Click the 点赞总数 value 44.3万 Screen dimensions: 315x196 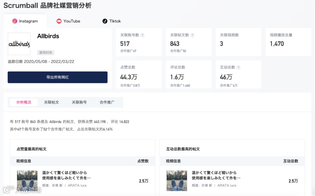point(129,77)
